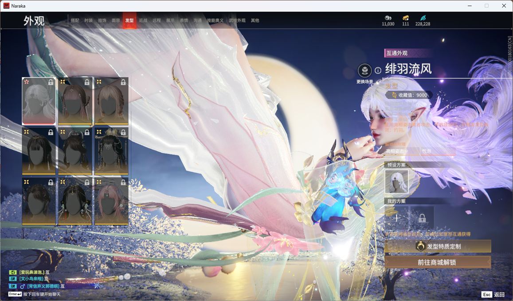The image size is (513, 301).
Task: Click the info icon beside 绯羽流风
Action: (378, 70)
